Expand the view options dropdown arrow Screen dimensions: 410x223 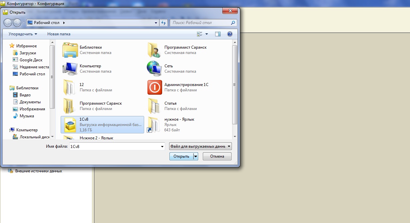tap(207, 34)
